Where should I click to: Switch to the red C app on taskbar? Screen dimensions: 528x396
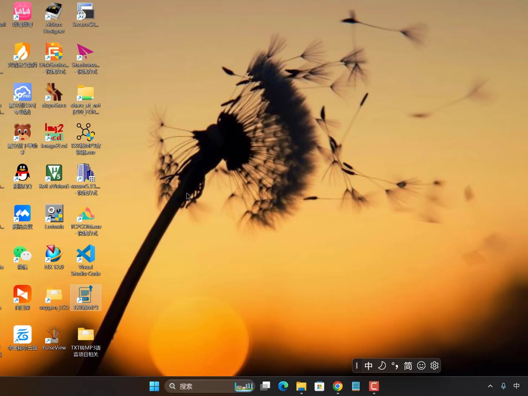coord(374,386)
